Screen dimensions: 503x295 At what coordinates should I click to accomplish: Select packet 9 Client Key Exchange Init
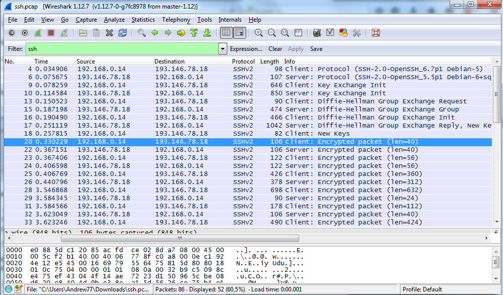[x=248, y=85]
